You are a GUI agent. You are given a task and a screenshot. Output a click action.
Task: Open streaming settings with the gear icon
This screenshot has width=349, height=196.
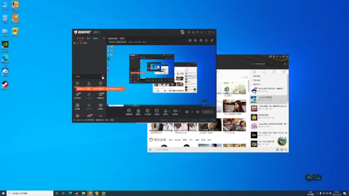tap(198, 112)
